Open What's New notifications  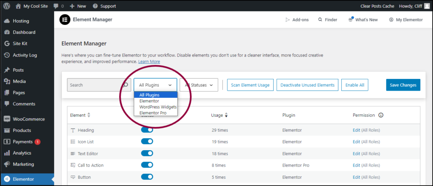(x=363, y=20)
